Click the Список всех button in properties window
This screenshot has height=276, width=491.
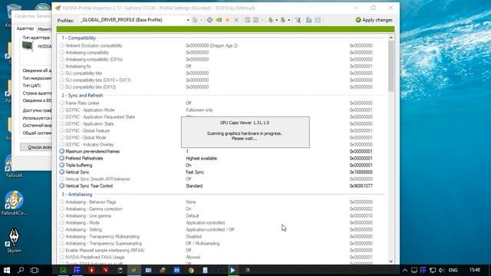point(36,147)
